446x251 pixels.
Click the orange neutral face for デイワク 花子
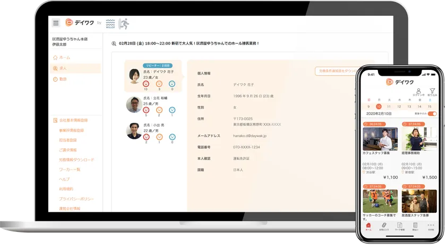tap(159, 84)
